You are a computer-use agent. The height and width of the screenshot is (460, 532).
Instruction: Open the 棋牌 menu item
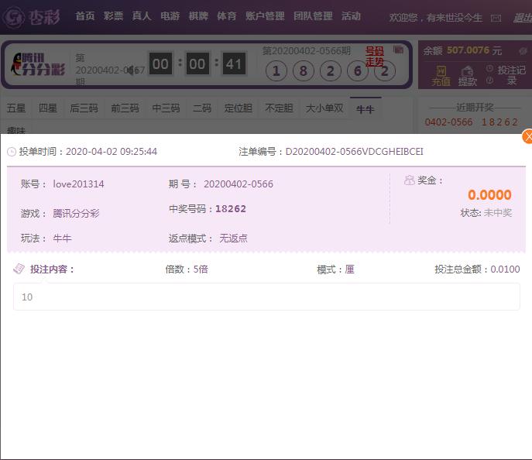pos(198,16)
